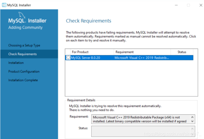This screenshot has width=204, height=139.
Task: Jump to the Installation Complete step
Action: 23,80
